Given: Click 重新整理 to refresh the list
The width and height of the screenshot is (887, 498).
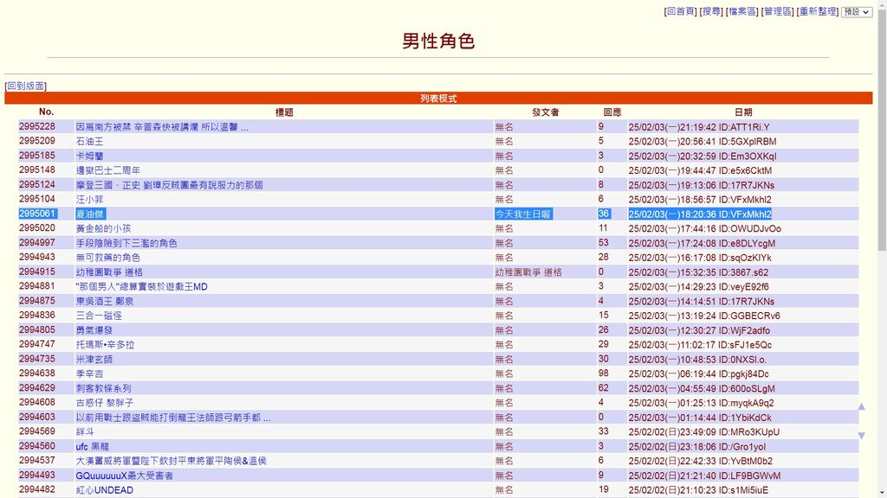Looking at the screenshot, I should pyautogui.click(x=817, y=12).
